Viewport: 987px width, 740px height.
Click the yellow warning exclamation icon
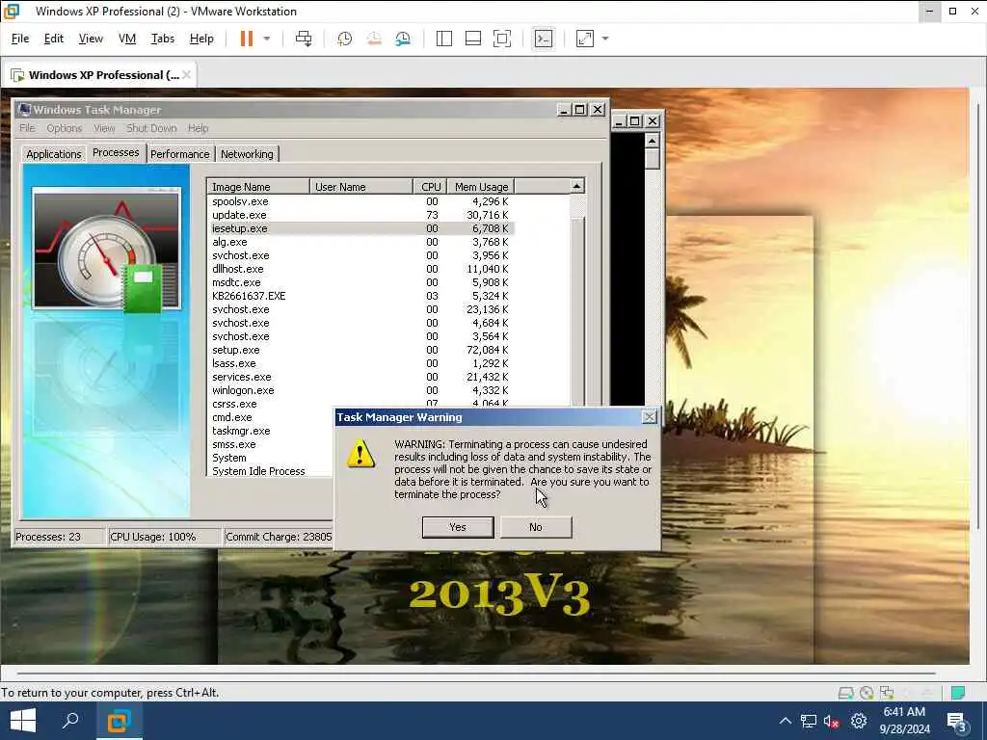(x=360, y=454)
